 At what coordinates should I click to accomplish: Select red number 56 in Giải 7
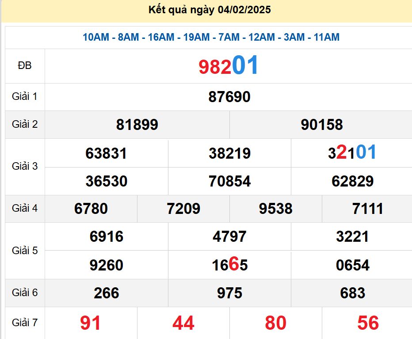tap(367, 323)
